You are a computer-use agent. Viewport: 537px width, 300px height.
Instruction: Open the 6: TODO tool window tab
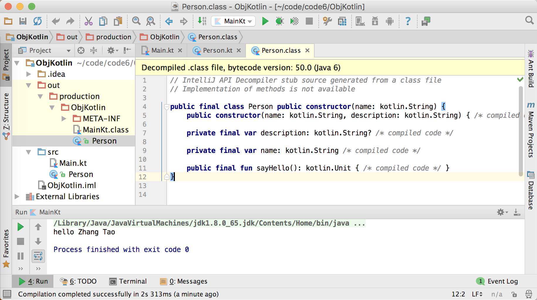coord(78,282)
